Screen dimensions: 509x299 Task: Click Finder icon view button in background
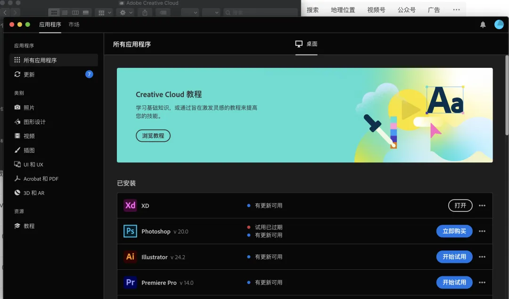point(54,13)
